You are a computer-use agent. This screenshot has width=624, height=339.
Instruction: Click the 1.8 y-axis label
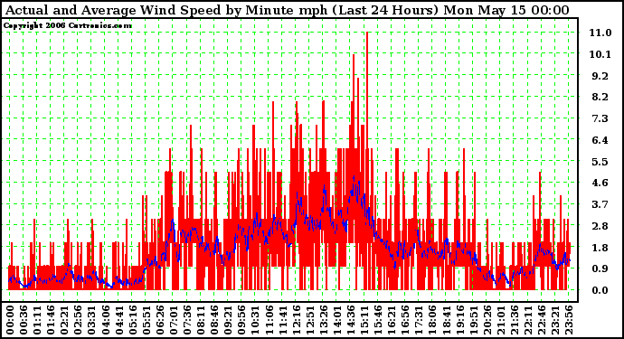600,248
